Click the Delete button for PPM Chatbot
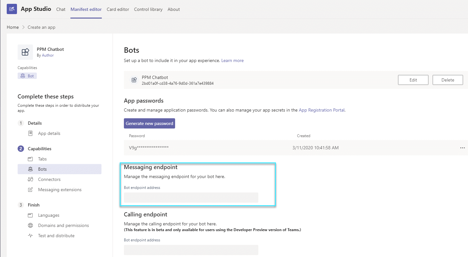468x257 pixels. pyautogui.click(x=448, y=80)
